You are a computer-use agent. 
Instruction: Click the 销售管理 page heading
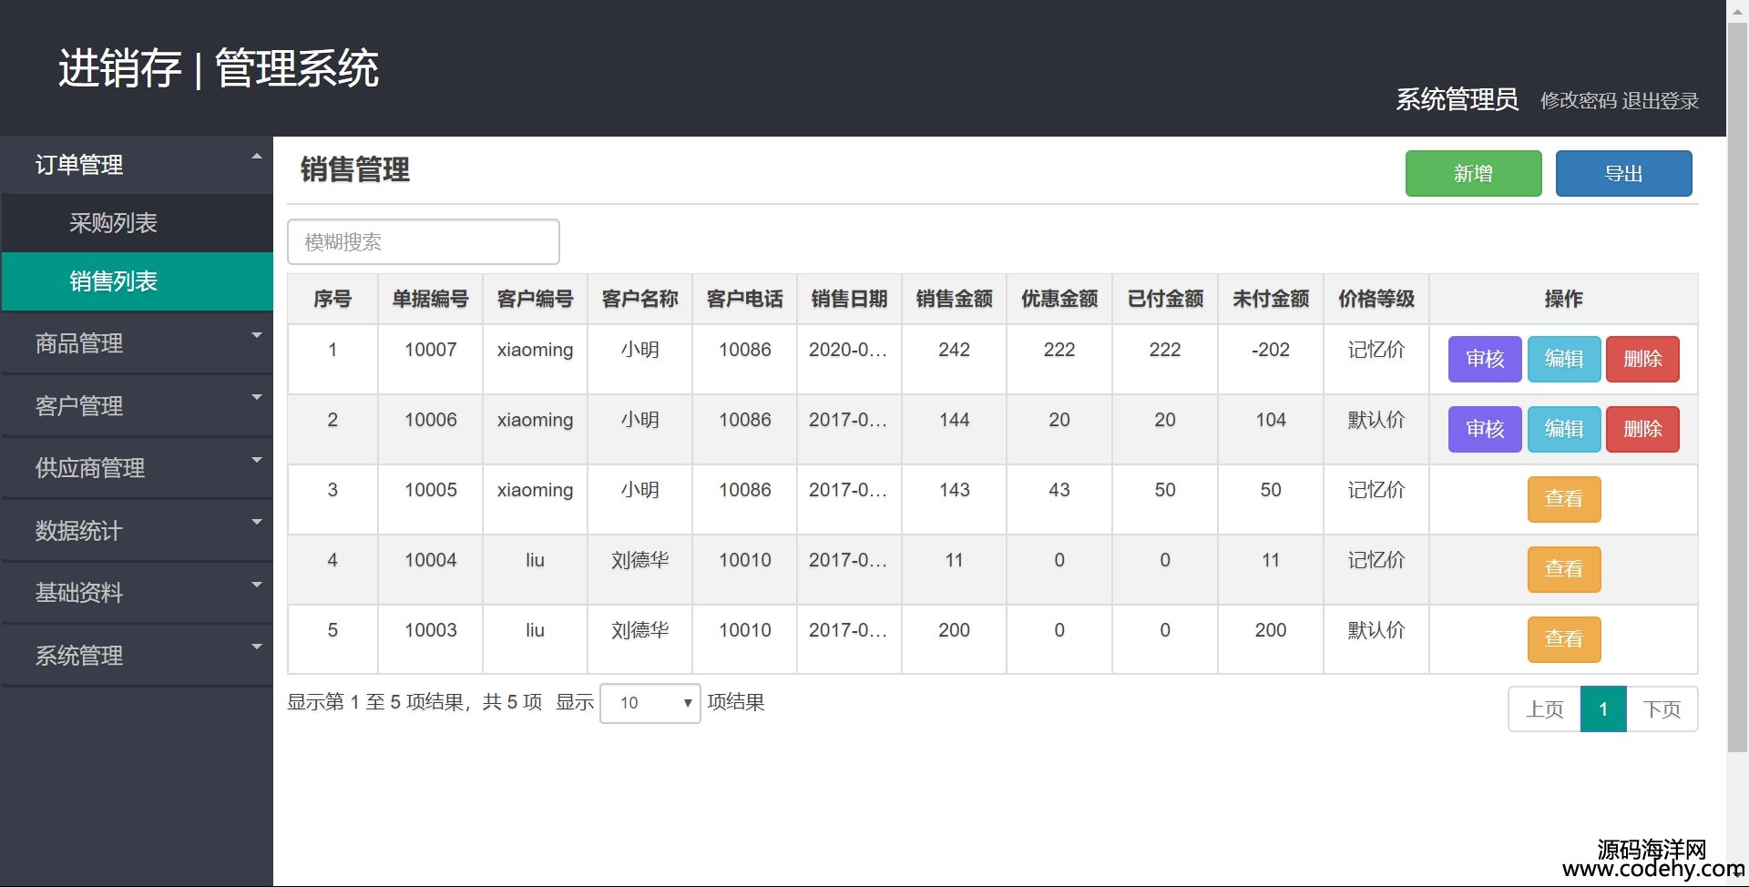tap(355, 169)
